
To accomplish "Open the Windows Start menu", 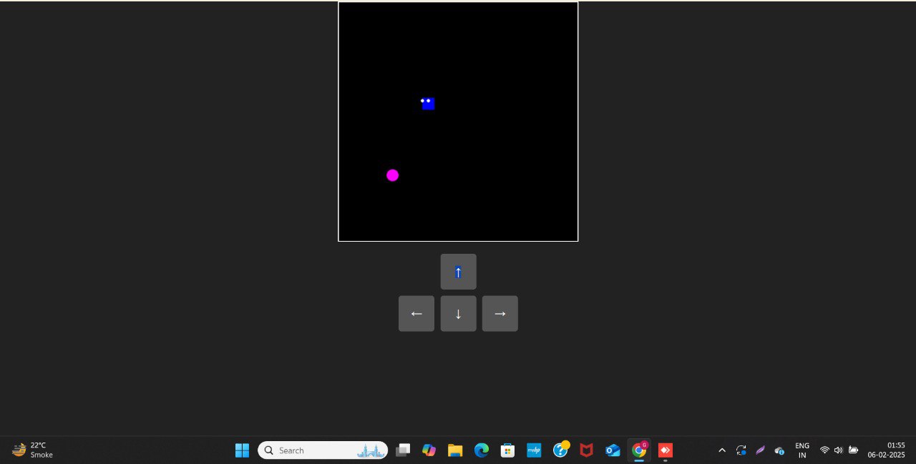I will tap(243, 450).
